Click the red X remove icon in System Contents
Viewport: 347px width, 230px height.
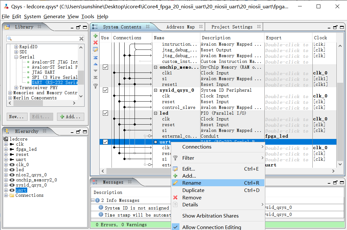pos(95,42)
